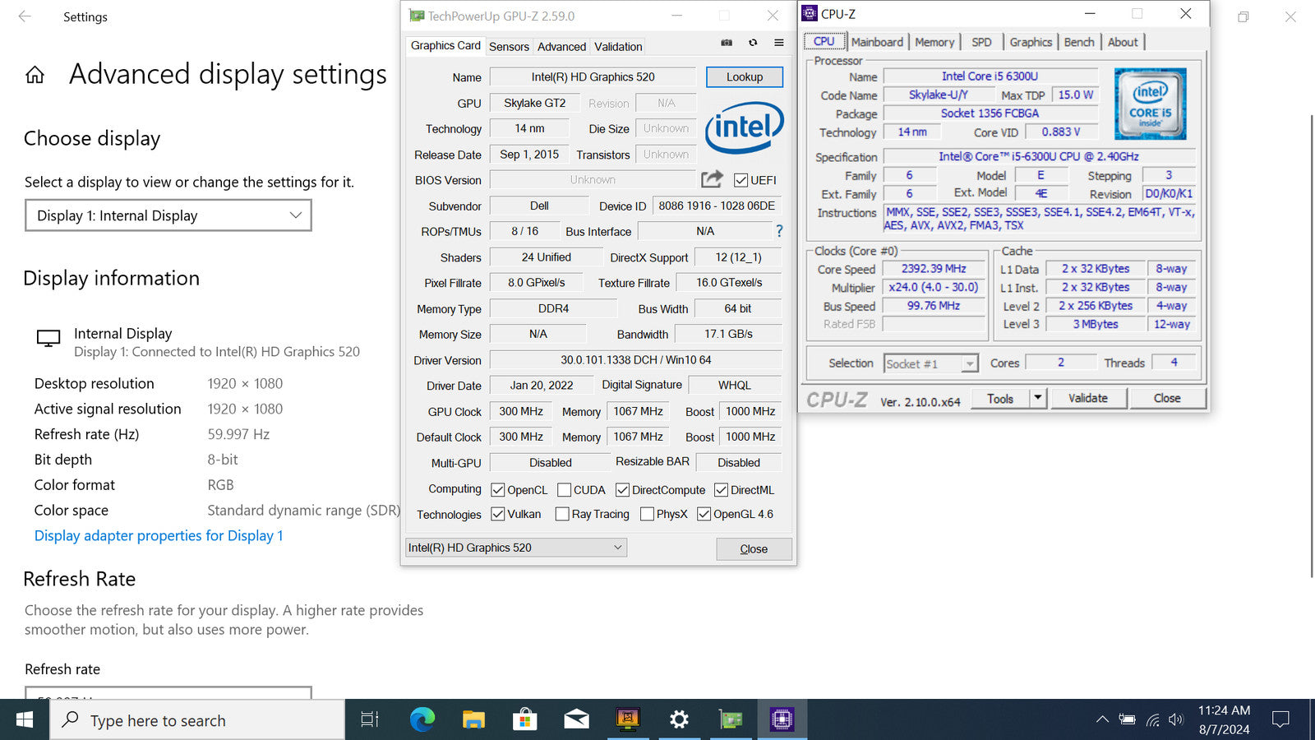Open the Task View taskbar icon
The height and width of the screenshot is (740, 1315).
coord(370,720)
